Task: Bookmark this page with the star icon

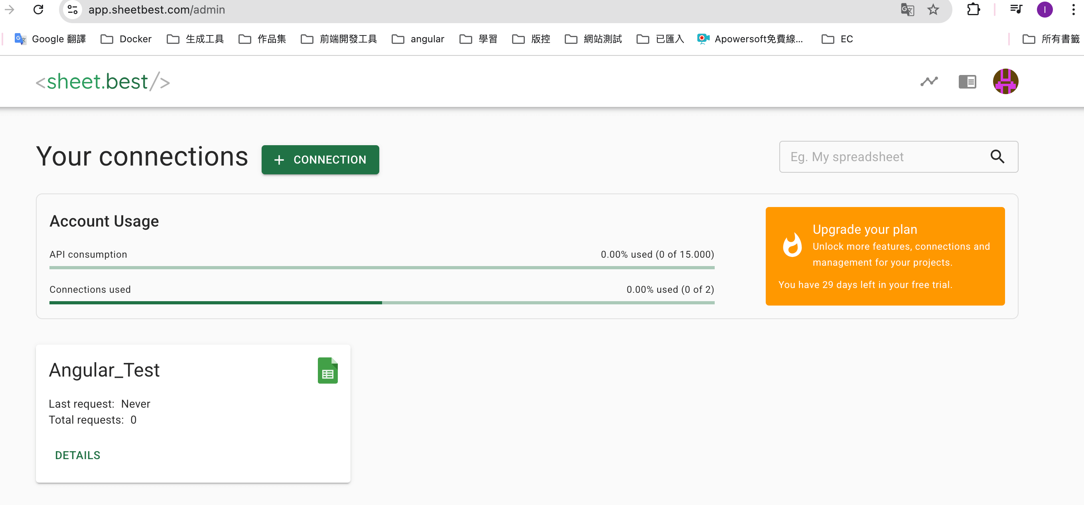Action: (x=933, y=10)
